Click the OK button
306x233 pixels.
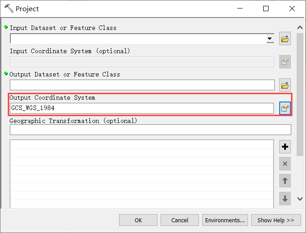138,220
